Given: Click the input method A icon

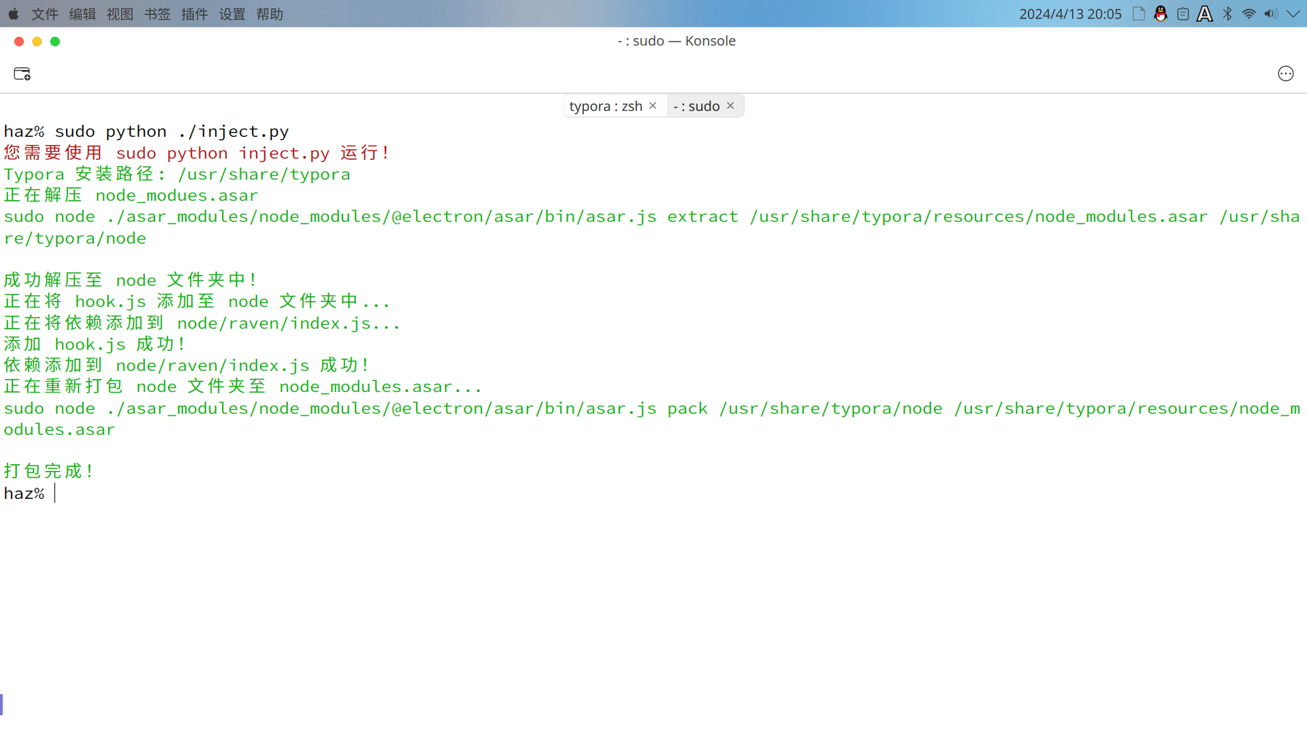Looking at the screenshot, I should (1205, 14).
